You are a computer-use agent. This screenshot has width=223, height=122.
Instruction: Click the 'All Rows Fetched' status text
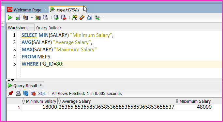pyautogui.click(x=87, y=94)
